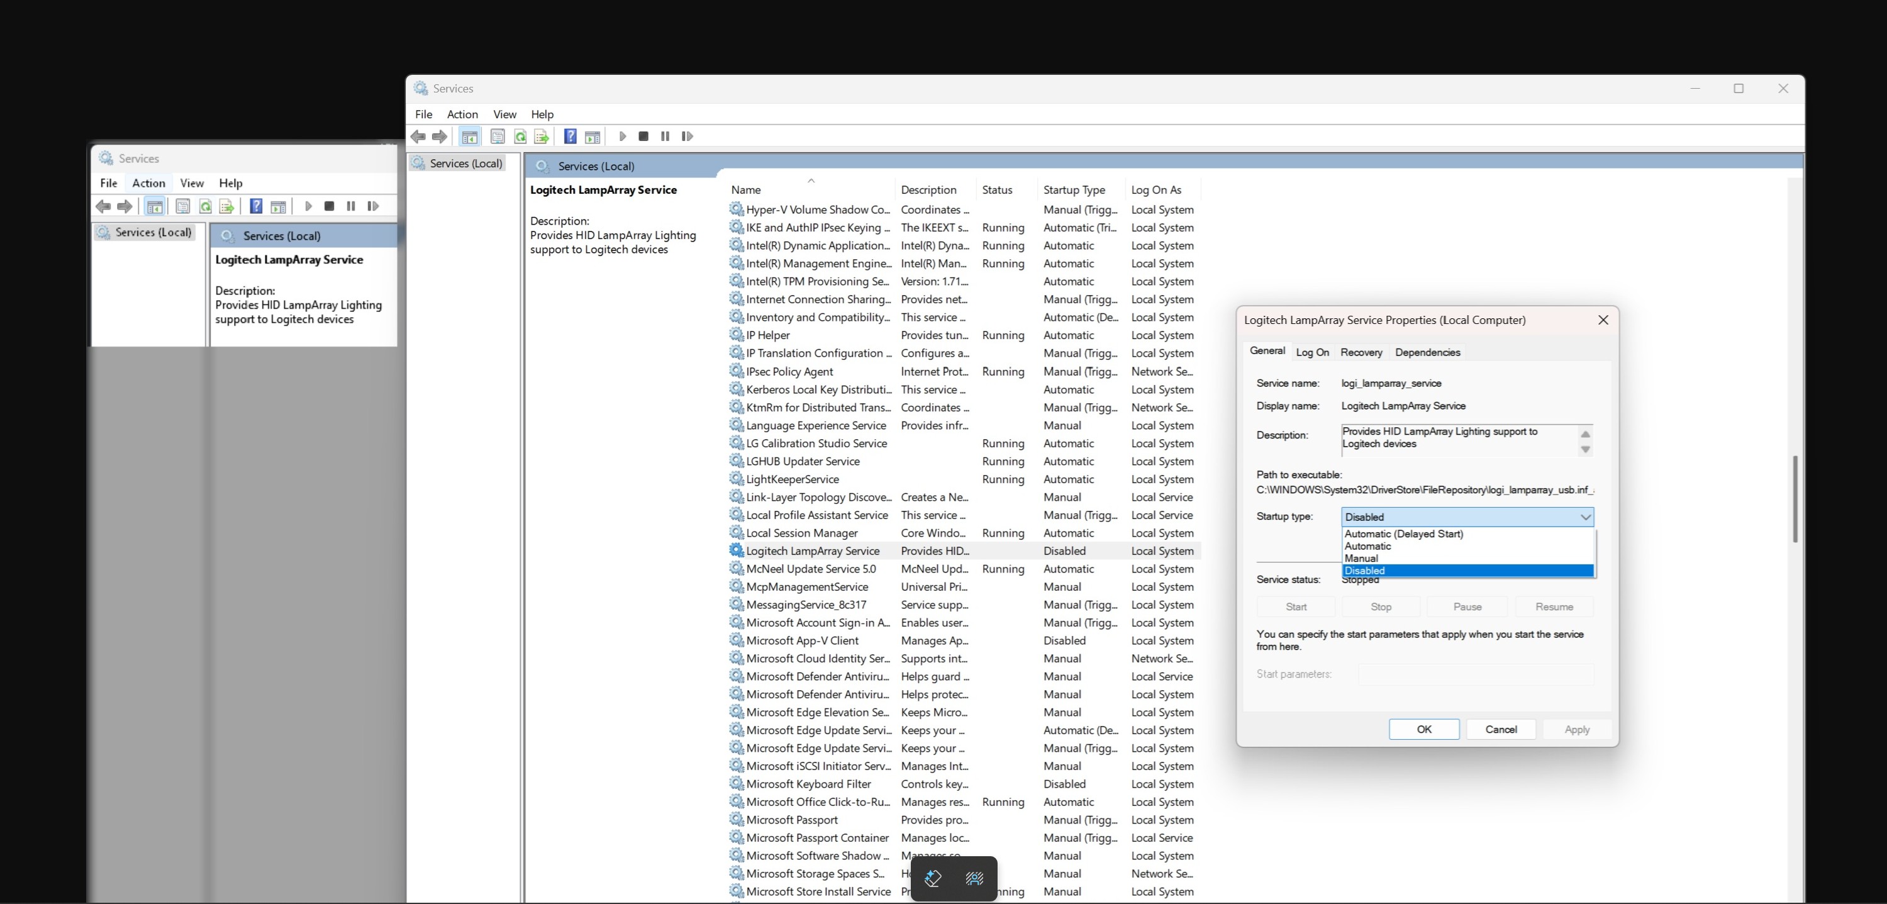Click the striped person icon in floating toolbar
This screenshot has height=904, width=1887.
pyautogui.click(x=974, y=878)
